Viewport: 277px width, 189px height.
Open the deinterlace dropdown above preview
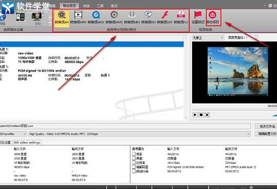[x=208, y=38]
